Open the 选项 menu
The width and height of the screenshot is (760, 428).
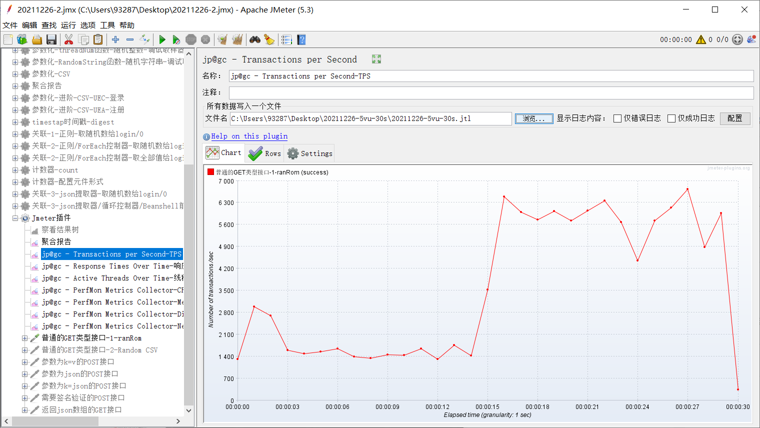click(x=88, y=25)
